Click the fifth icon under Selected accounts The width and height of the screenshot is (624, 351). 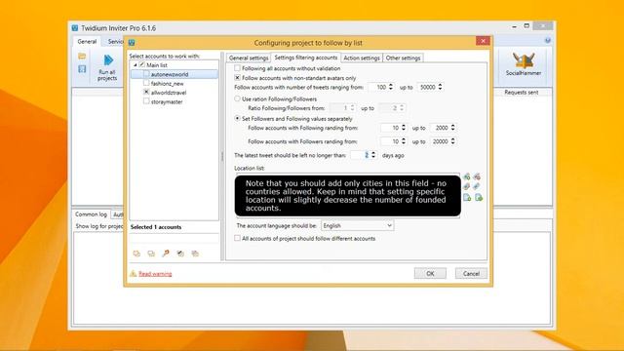coord(195,253)
